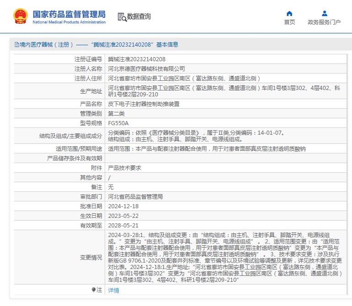Viewport: 352px width, 306px height.
Task: Click approval department 河北省药品监督管理局
Action: point(135,197)
